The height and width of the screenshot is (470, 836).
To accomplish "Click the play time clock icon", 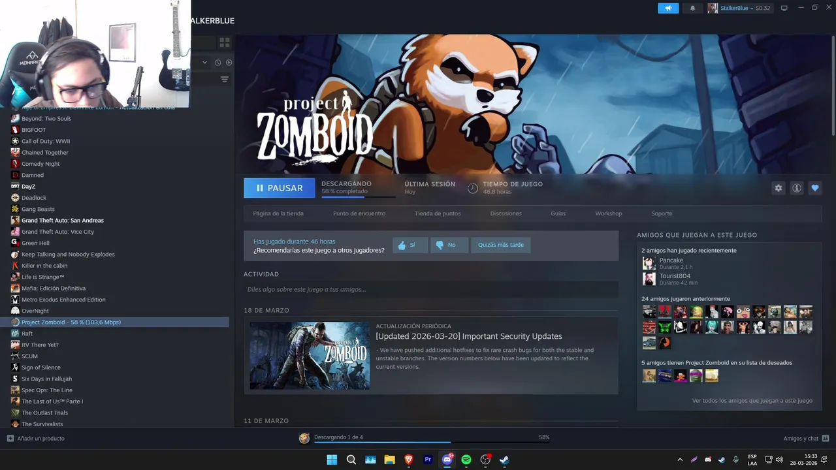I will click(473, 188).
